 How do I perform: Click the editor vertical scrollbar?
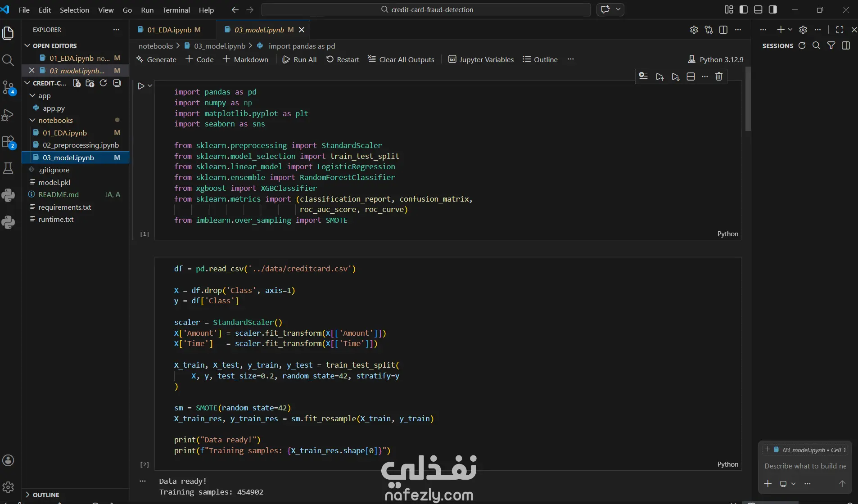tap(748, 99)
